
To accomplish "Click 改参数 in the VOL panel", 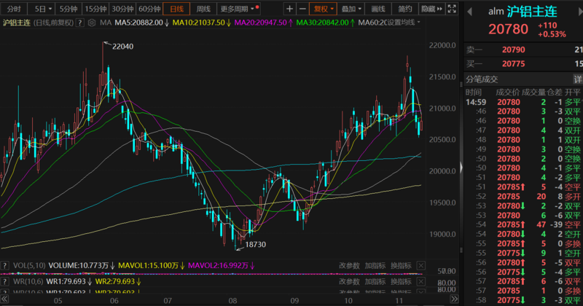I will pos(348,264).
